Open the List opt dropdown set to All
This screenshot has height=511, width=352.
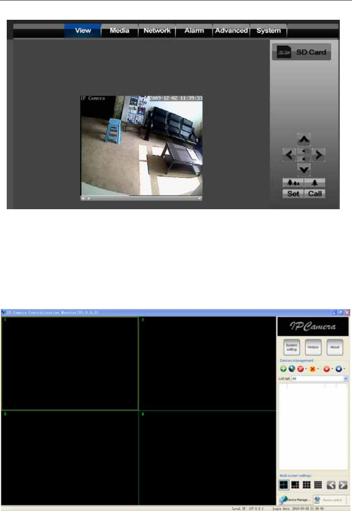[320, 379]
